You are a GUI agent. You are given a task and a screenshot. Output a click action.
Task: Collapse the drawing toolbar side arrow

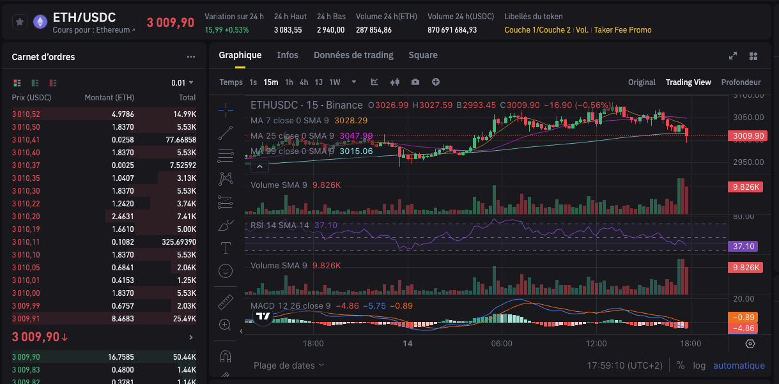(x=241, y=331)
